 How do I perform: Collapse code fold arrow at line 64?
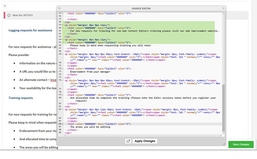63,39
